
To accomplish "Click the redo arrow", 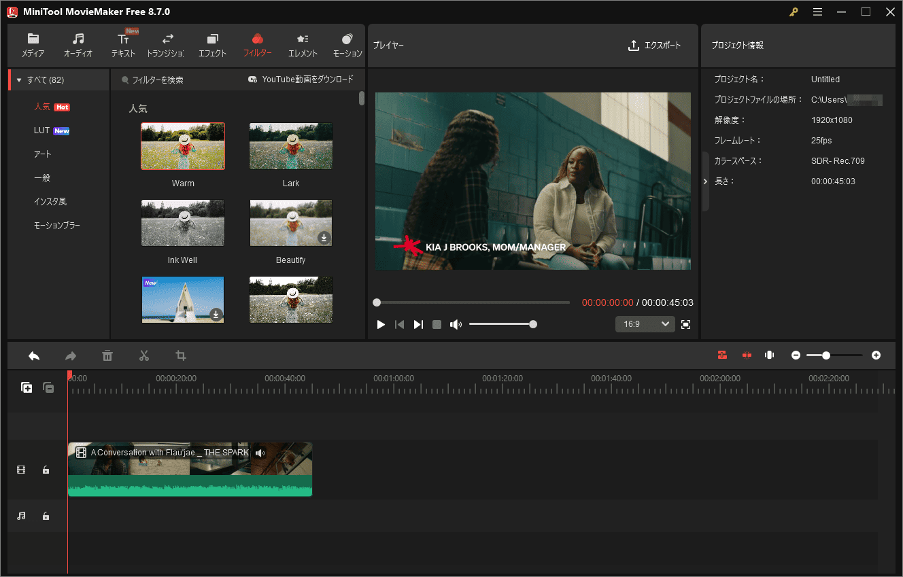I will click(71, 355).
